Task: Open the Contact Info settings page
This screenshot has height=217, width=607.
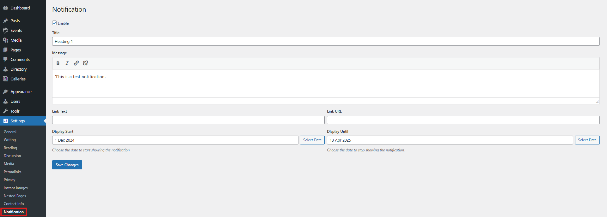Action: click(x=14, y=204)
